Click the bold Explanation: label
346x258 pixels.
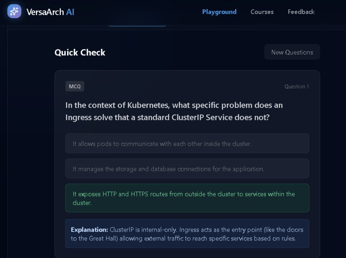[89, 230]
